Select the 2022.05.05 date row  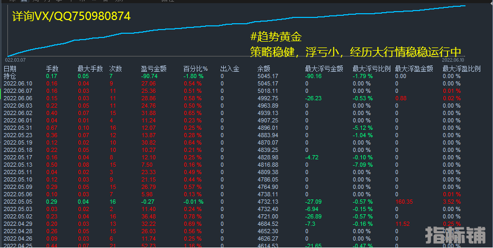click(x=18, y=202)
